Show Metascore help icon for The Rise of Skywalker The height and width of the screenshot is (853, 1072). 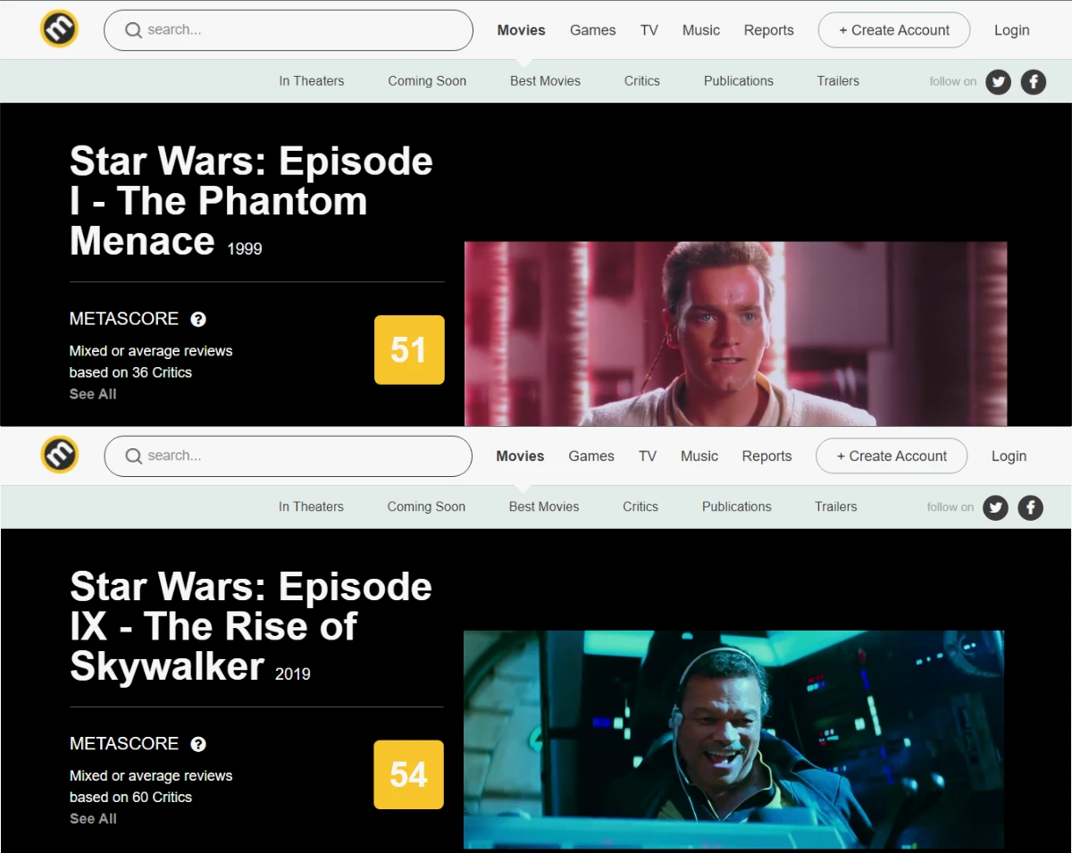click(198, 744)
